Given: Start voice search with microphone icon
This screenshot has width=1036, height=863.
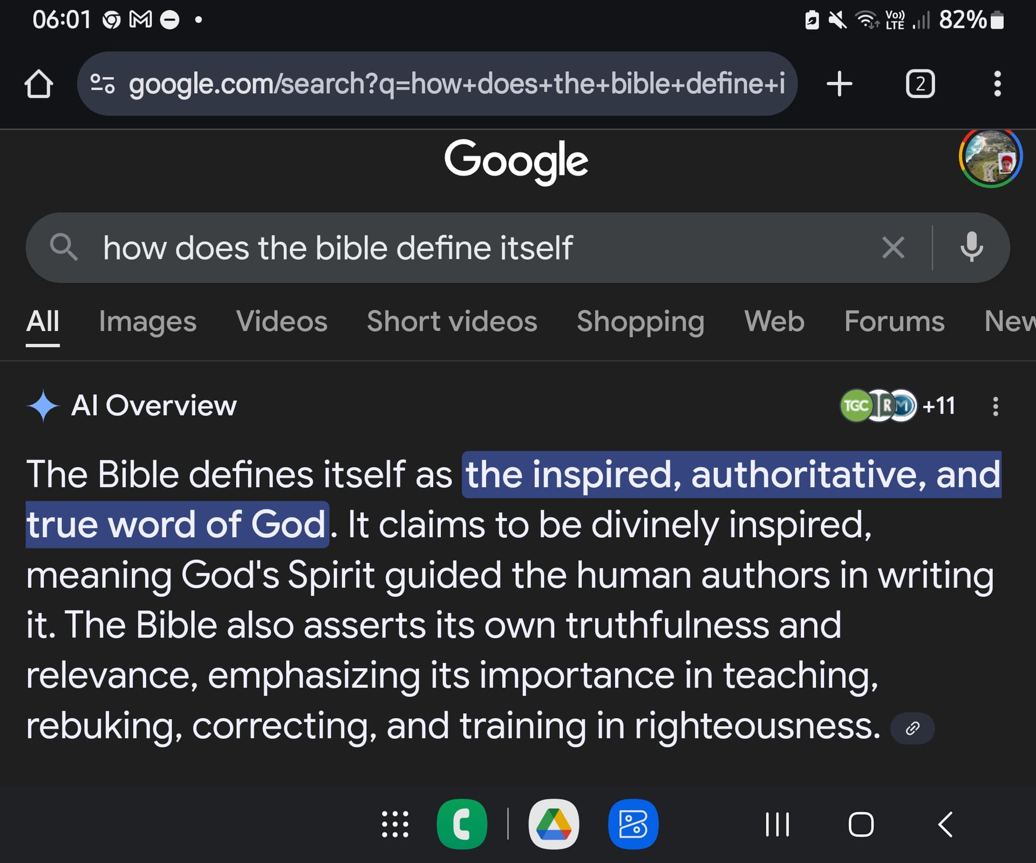Looking at the screenshot, I should 971,248.
